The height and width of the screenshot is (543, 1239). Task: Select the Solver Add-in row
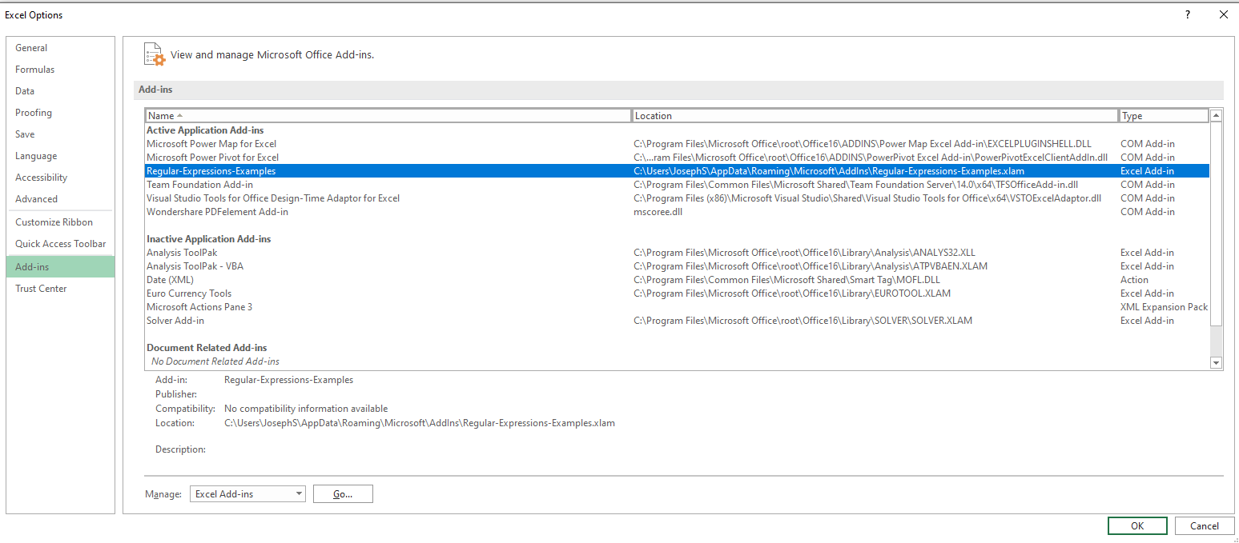pos(677,321)
